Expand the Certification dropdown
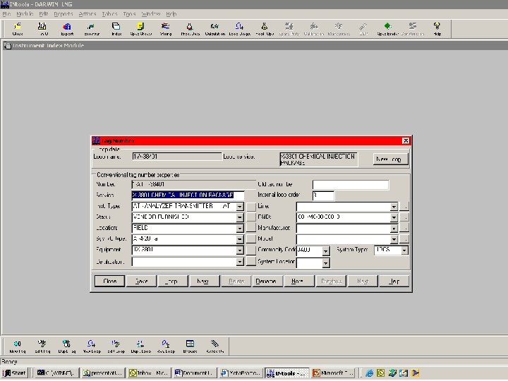 239,262
